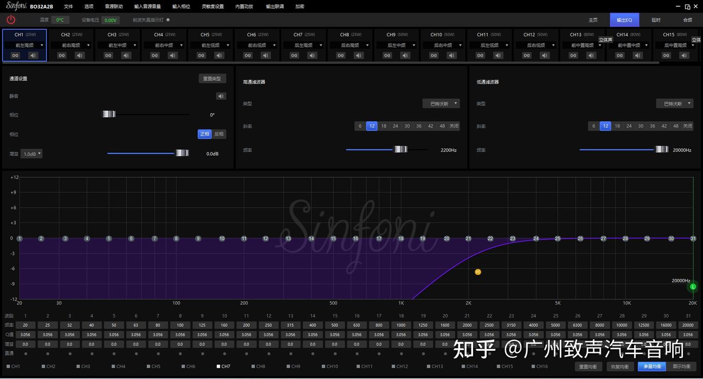This screenshot has height=379, width=703.
Task: Click CH2 link chain icon
Action: pos(62,55)
